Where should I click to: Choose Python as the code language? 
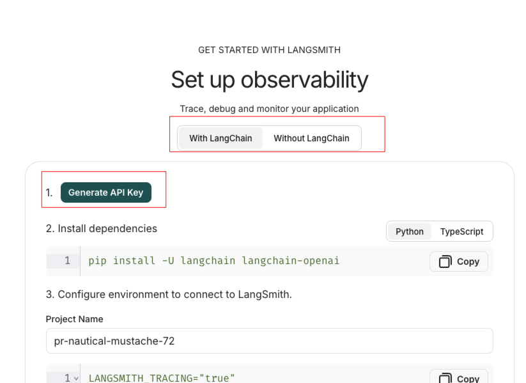click(x=409, y=231)
